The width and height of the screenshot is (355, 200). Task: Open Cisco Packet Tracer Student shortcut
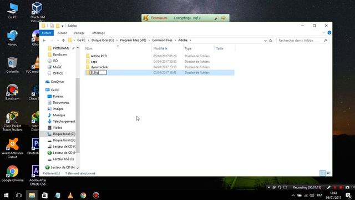pyautogui.click(x=12, y=121)
